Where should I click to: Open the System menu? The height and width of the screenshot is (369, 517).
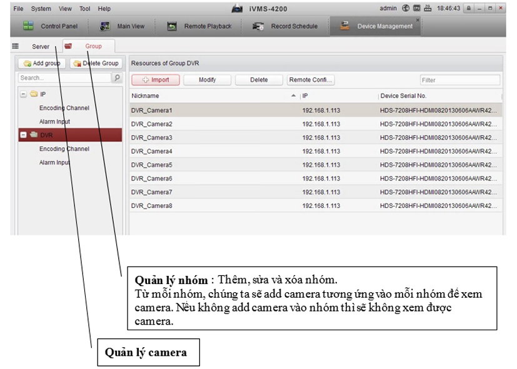(41, 9)
